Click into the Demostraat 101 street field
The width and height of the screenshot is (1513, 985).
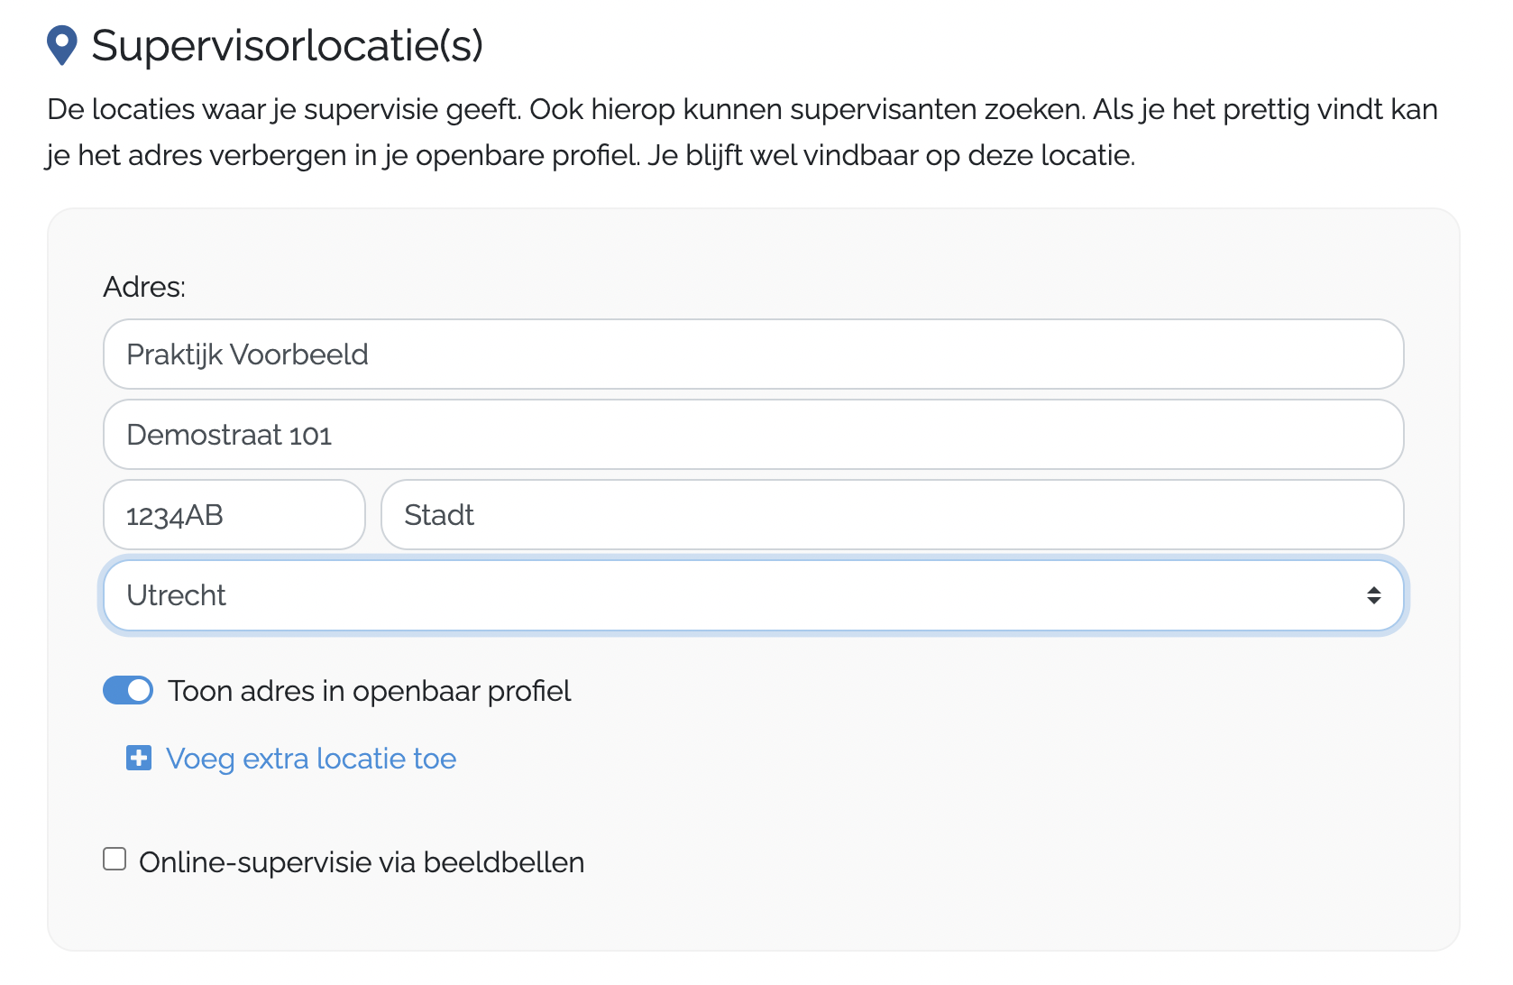753,435
